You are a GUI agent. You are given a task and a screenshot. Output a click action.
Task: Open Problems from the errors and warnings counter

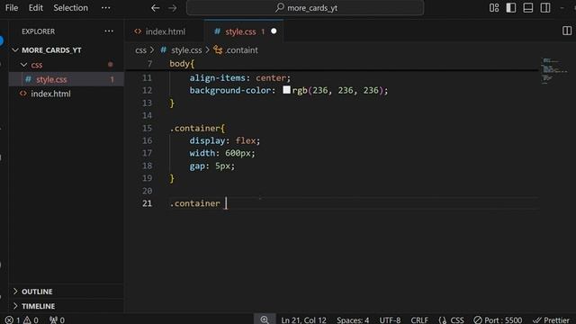[22, 320]
